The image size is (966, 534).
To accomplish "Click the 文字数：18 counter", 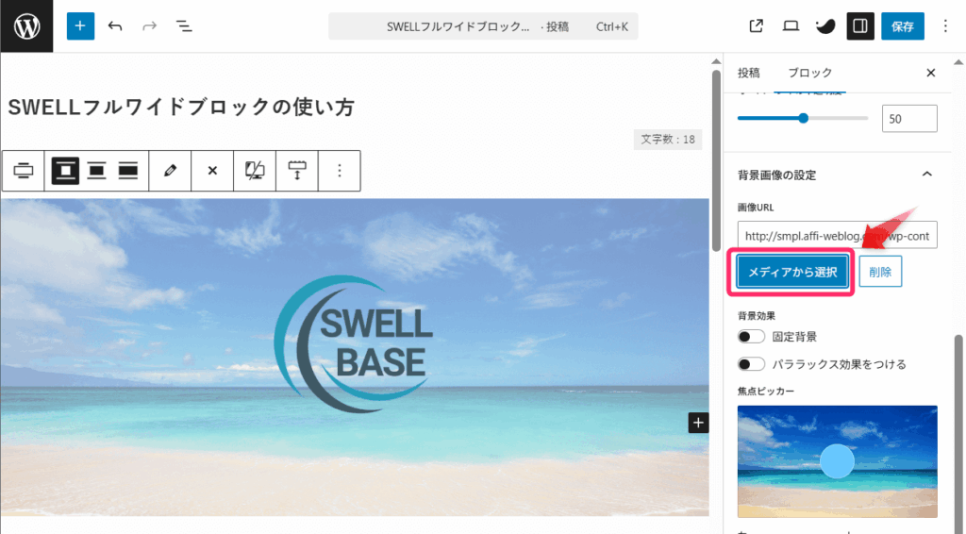I will click(668, 140).
